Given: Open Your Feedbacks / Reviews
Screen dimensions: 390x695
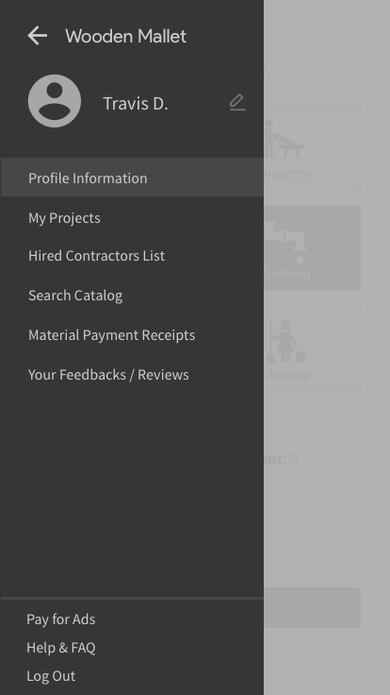Looking at the screenshot, I should 132,375.
